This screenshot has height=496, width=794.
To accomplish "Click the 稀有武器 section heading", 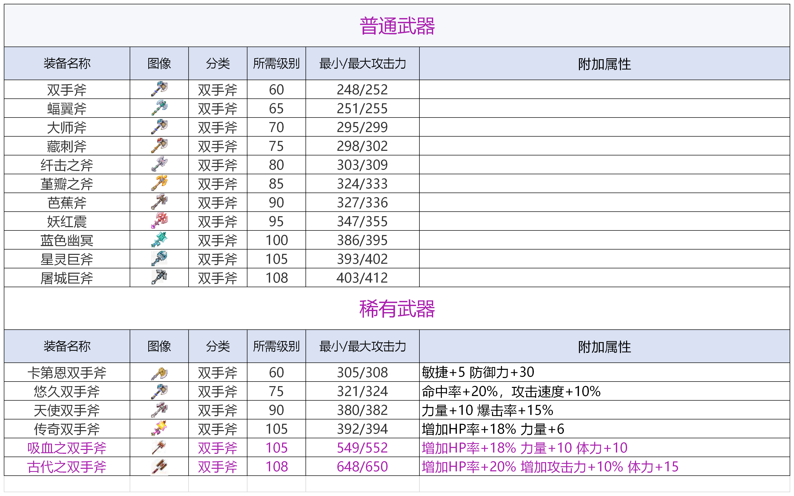I will click(x=397, y=309).
